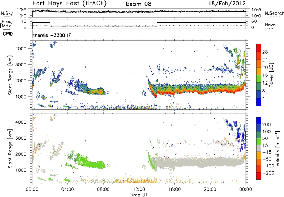This screenshot has height=197, width=284.
Task: Click the 18 tick on frequency axis
Action: pyautogui.click(x=24, y=21)
